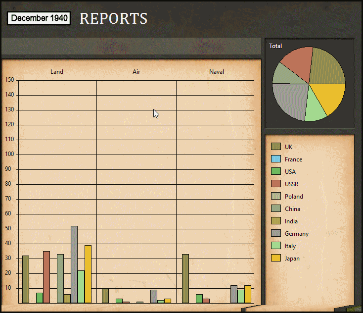This screenshot has height=313, width=363.
Task: Click the Total label above pie chart
Action: point(275,46)
